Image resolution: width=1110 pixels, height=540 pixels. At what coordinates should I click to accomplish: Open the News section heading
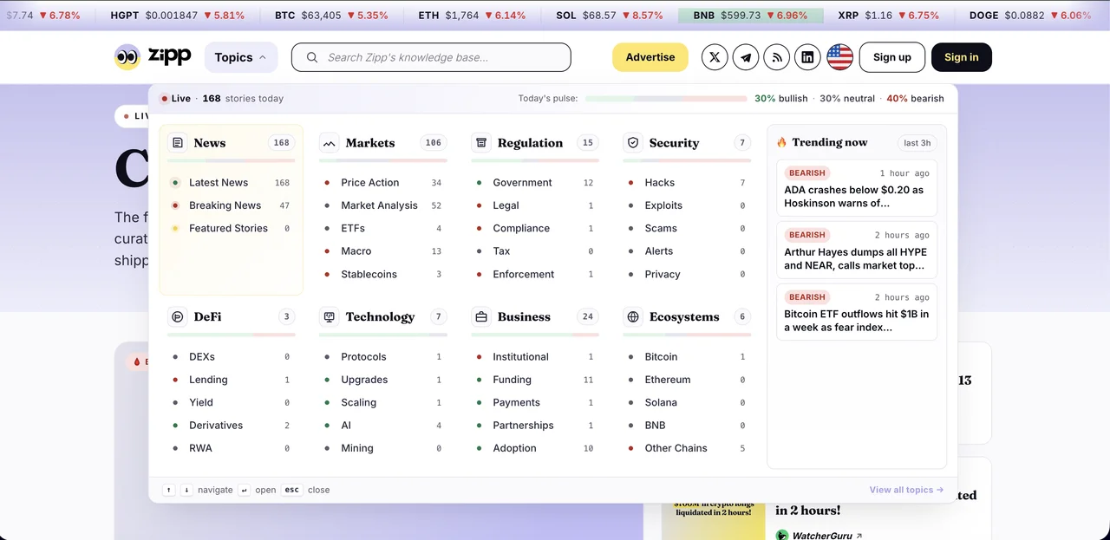pos(210,143)
